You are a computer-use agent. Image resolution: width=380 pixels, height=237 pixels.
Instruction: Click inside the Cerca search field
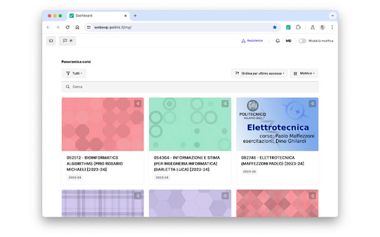149,87
